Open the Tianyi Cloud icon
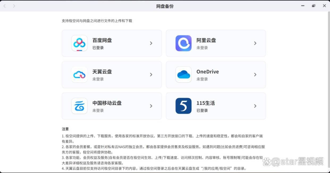Image resolution: width=330 pixels, height=173 pixels. click(x=79, y=74)
